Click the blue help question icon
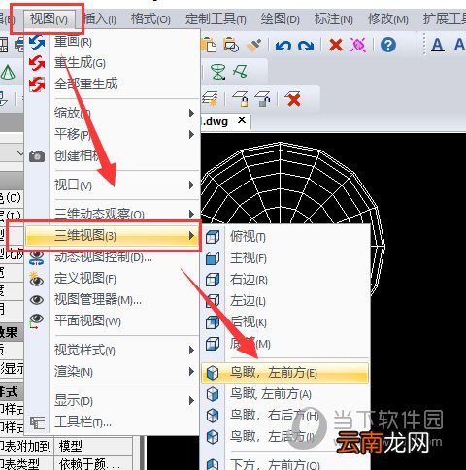The width and height of the screenshot is (466, 470). pos(388,45)
